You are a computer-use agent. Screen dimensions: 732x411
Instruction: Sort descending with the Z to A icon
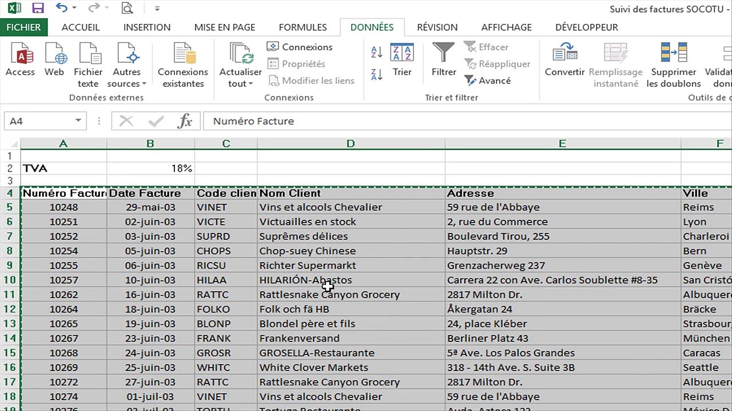coord(377,74)
